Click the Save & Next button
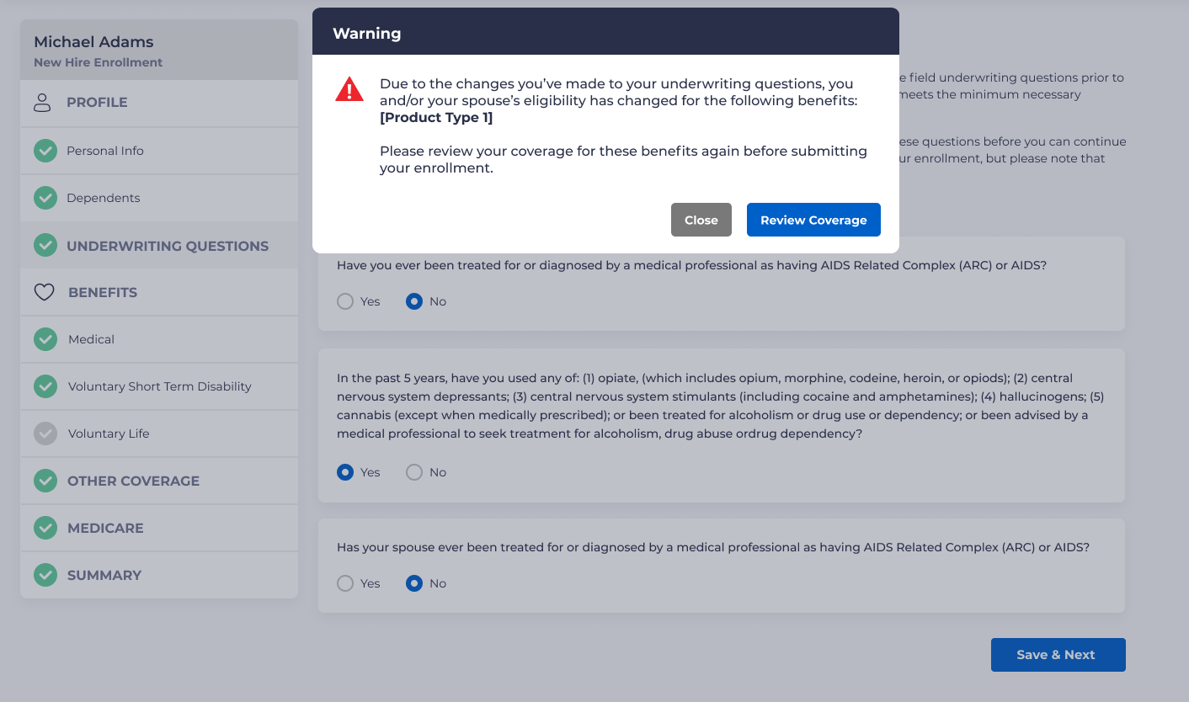 click(1058, 655)
